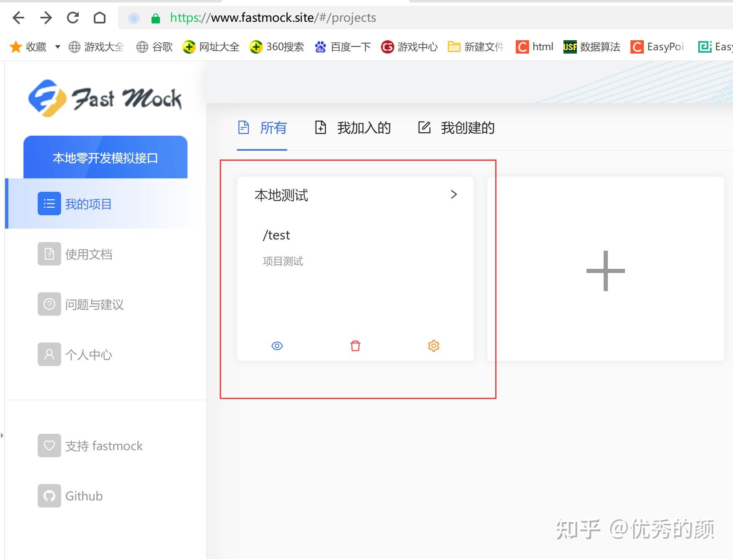The width and height of the screenshot is (733, 559).
Task: Click the 收藏 bookmark star icon
Action: coord(16,46)
